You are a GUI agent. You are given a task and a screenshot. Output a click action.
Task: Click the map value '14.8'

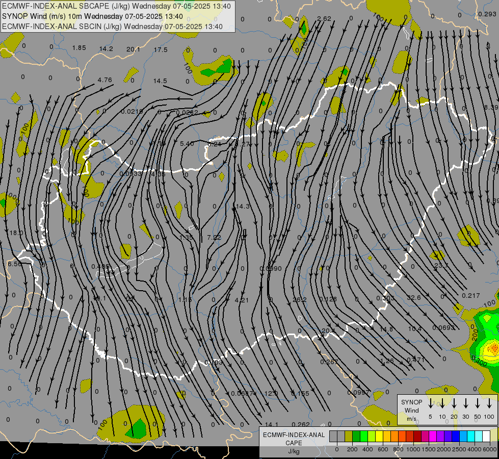386,329
